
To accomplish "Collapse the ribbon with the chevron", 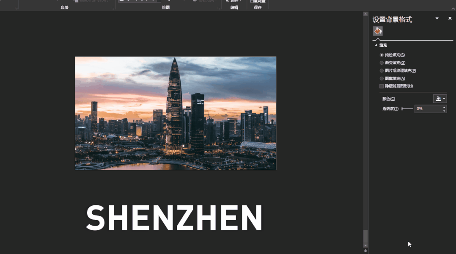I will click(453, 9).
